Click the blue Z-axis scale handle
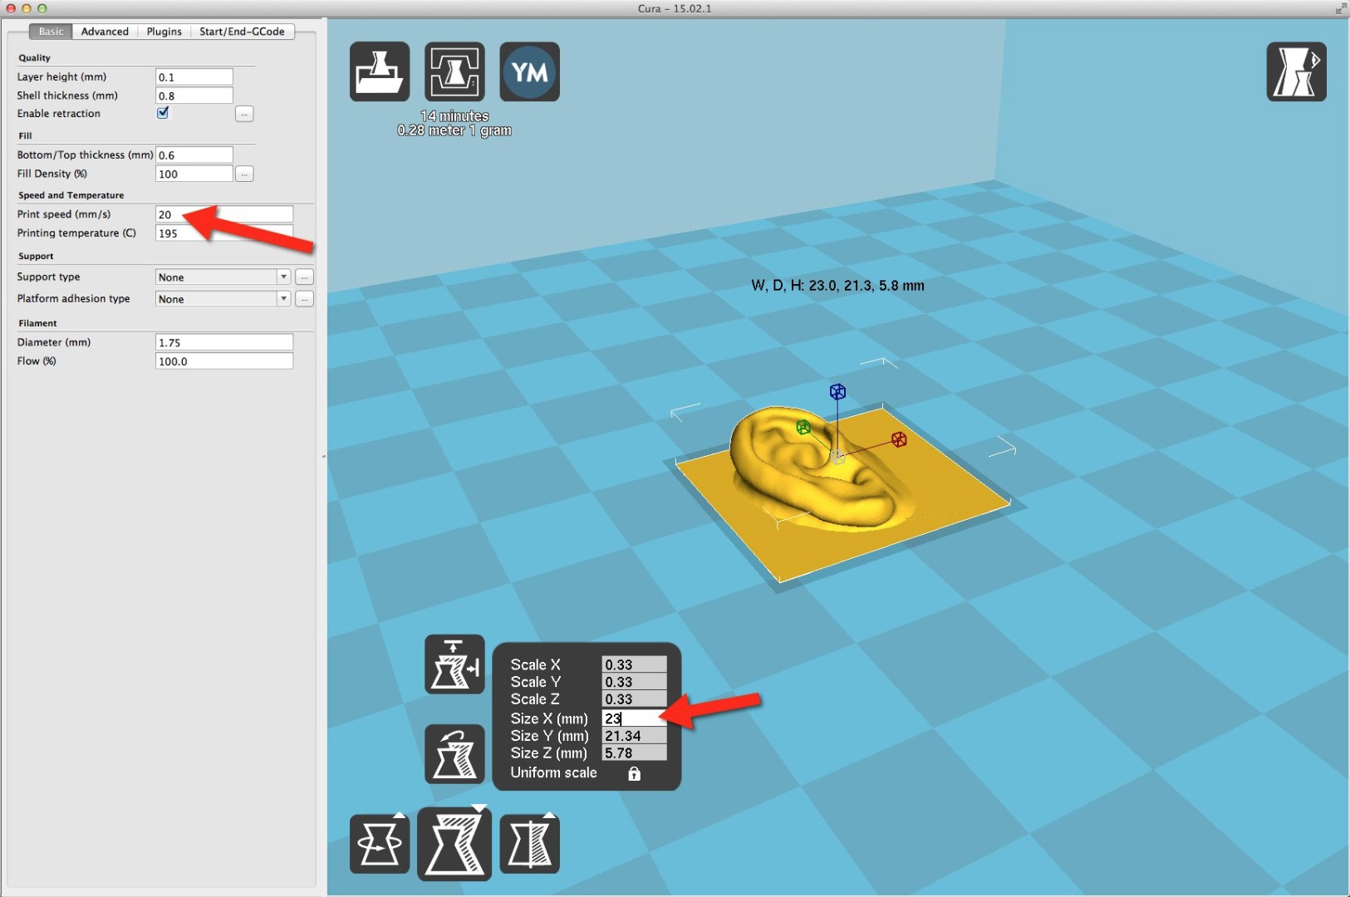Image resolution: width=1350 pixels, height=897 pixels. coord(837,391)
